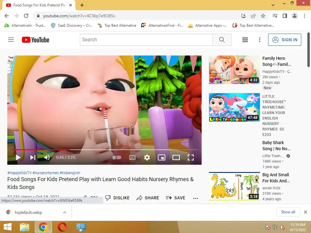Open the Windows Start button
Screen dimensions: 311x233
pyautogui.click(x=8, y=227)
